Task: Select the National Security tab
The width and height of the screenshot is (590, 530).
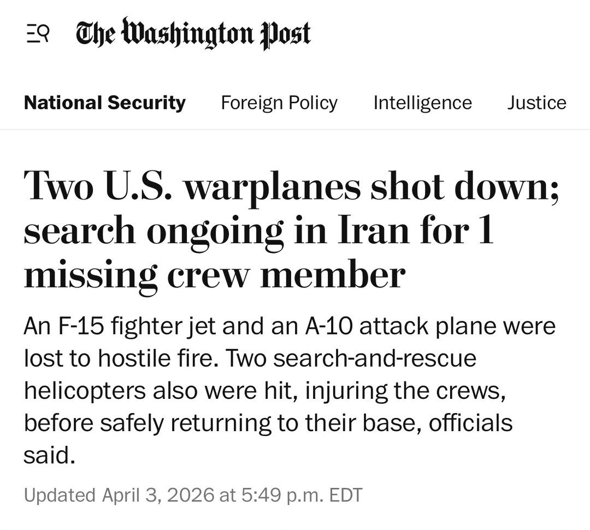Action: pyautogui.click(x=105, y=103)
